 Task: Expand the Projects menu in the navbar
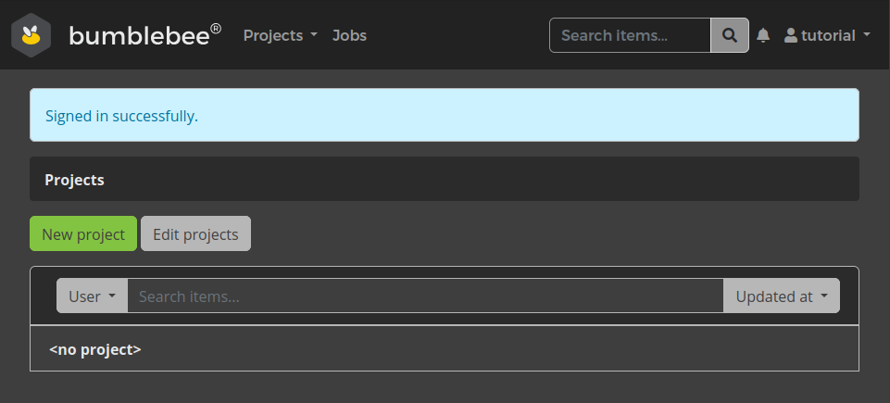[x=280, y=35]
